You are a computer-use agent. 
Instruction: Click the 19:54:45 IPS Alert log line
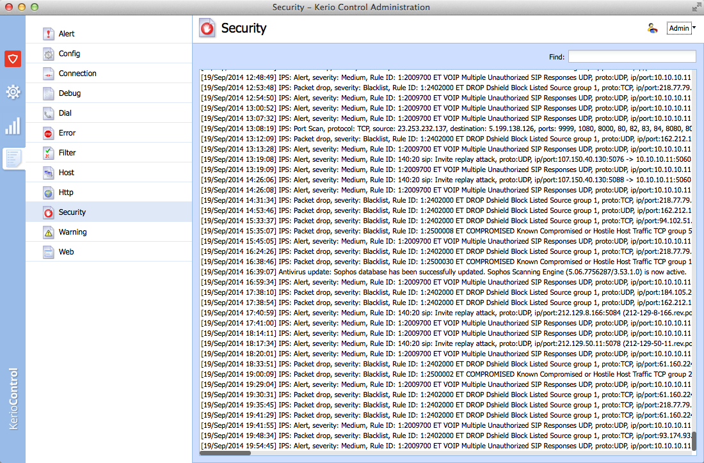(x=446, y=446)
